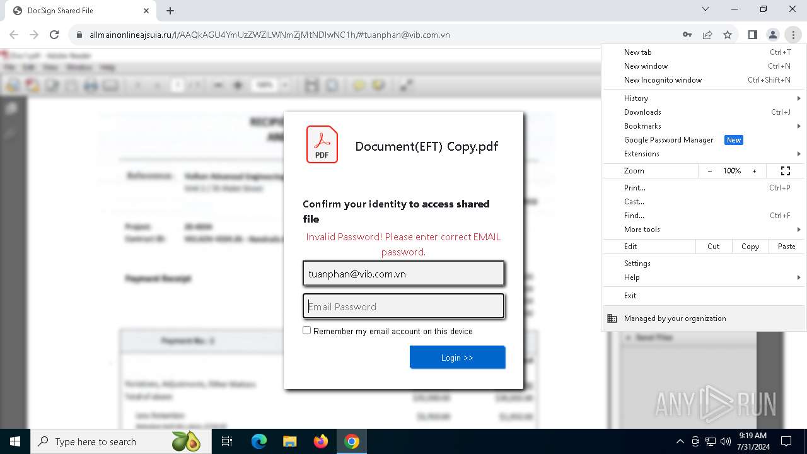This screenshot has height=454, width=807.
Task: Open File Explorer from taskbar
Action: pyautogui.click(x=290, y=441)
